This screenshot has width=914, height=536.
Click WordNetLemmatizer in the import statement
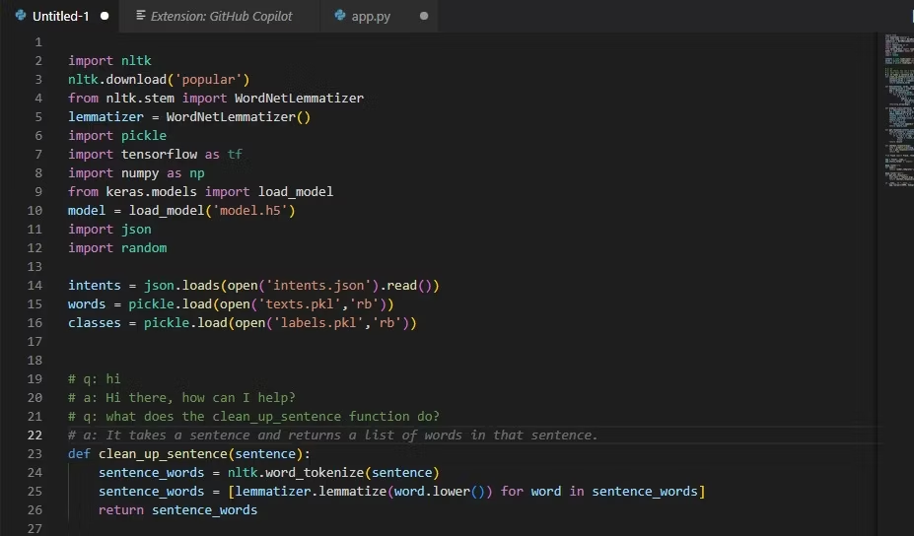(x=299, y=99)
